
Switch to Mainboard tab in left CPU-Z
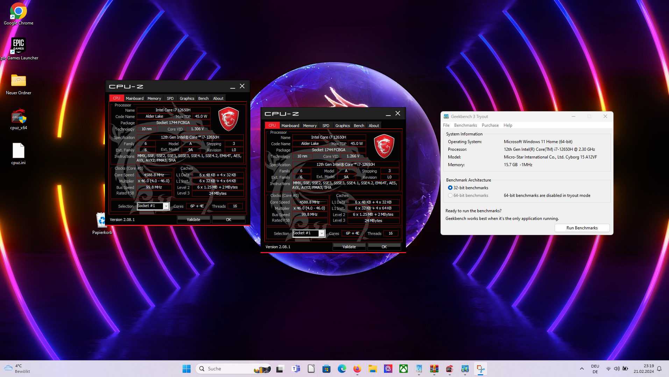click(x=135, y=98)
